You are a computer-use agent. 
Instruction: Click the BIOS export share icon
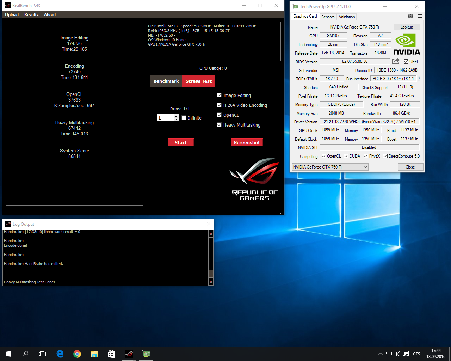point(396,61)
